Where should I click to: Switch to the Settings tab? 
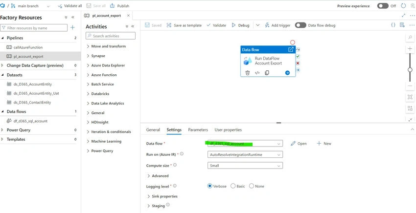(x=174, y=130)
